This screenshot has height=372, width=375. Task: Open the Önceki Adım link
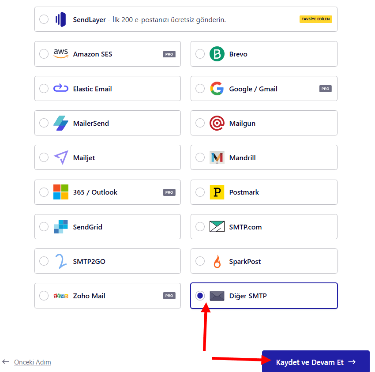click(x=32, y=361)
